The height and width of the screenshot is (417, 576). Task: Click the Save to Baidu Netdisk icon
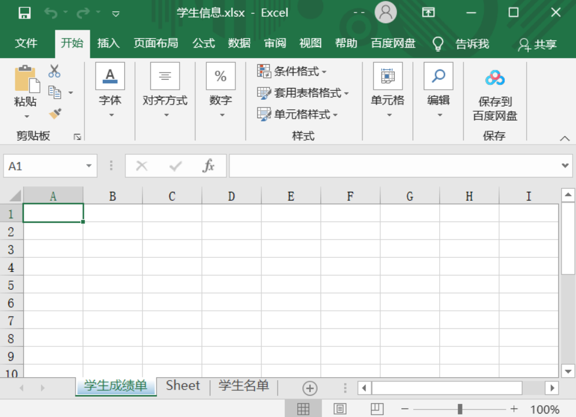495,78
